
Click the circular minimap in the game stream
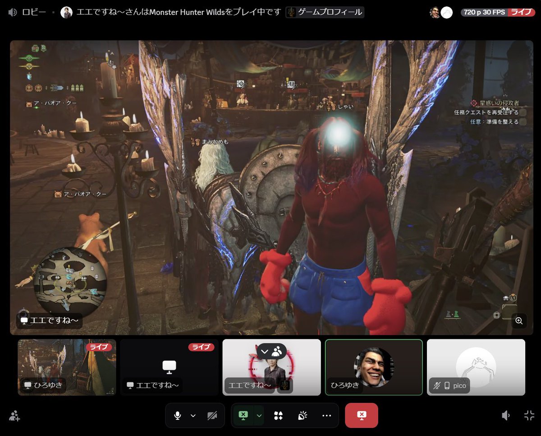tap(70, 282)
